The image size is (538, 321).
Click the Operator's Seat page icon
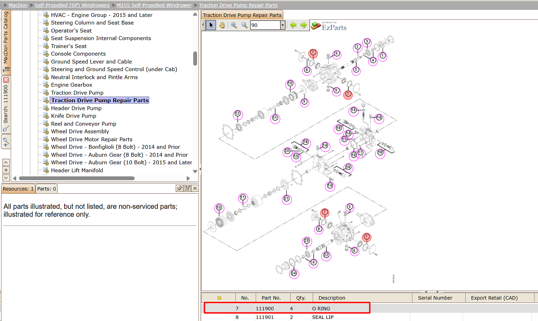46,30
